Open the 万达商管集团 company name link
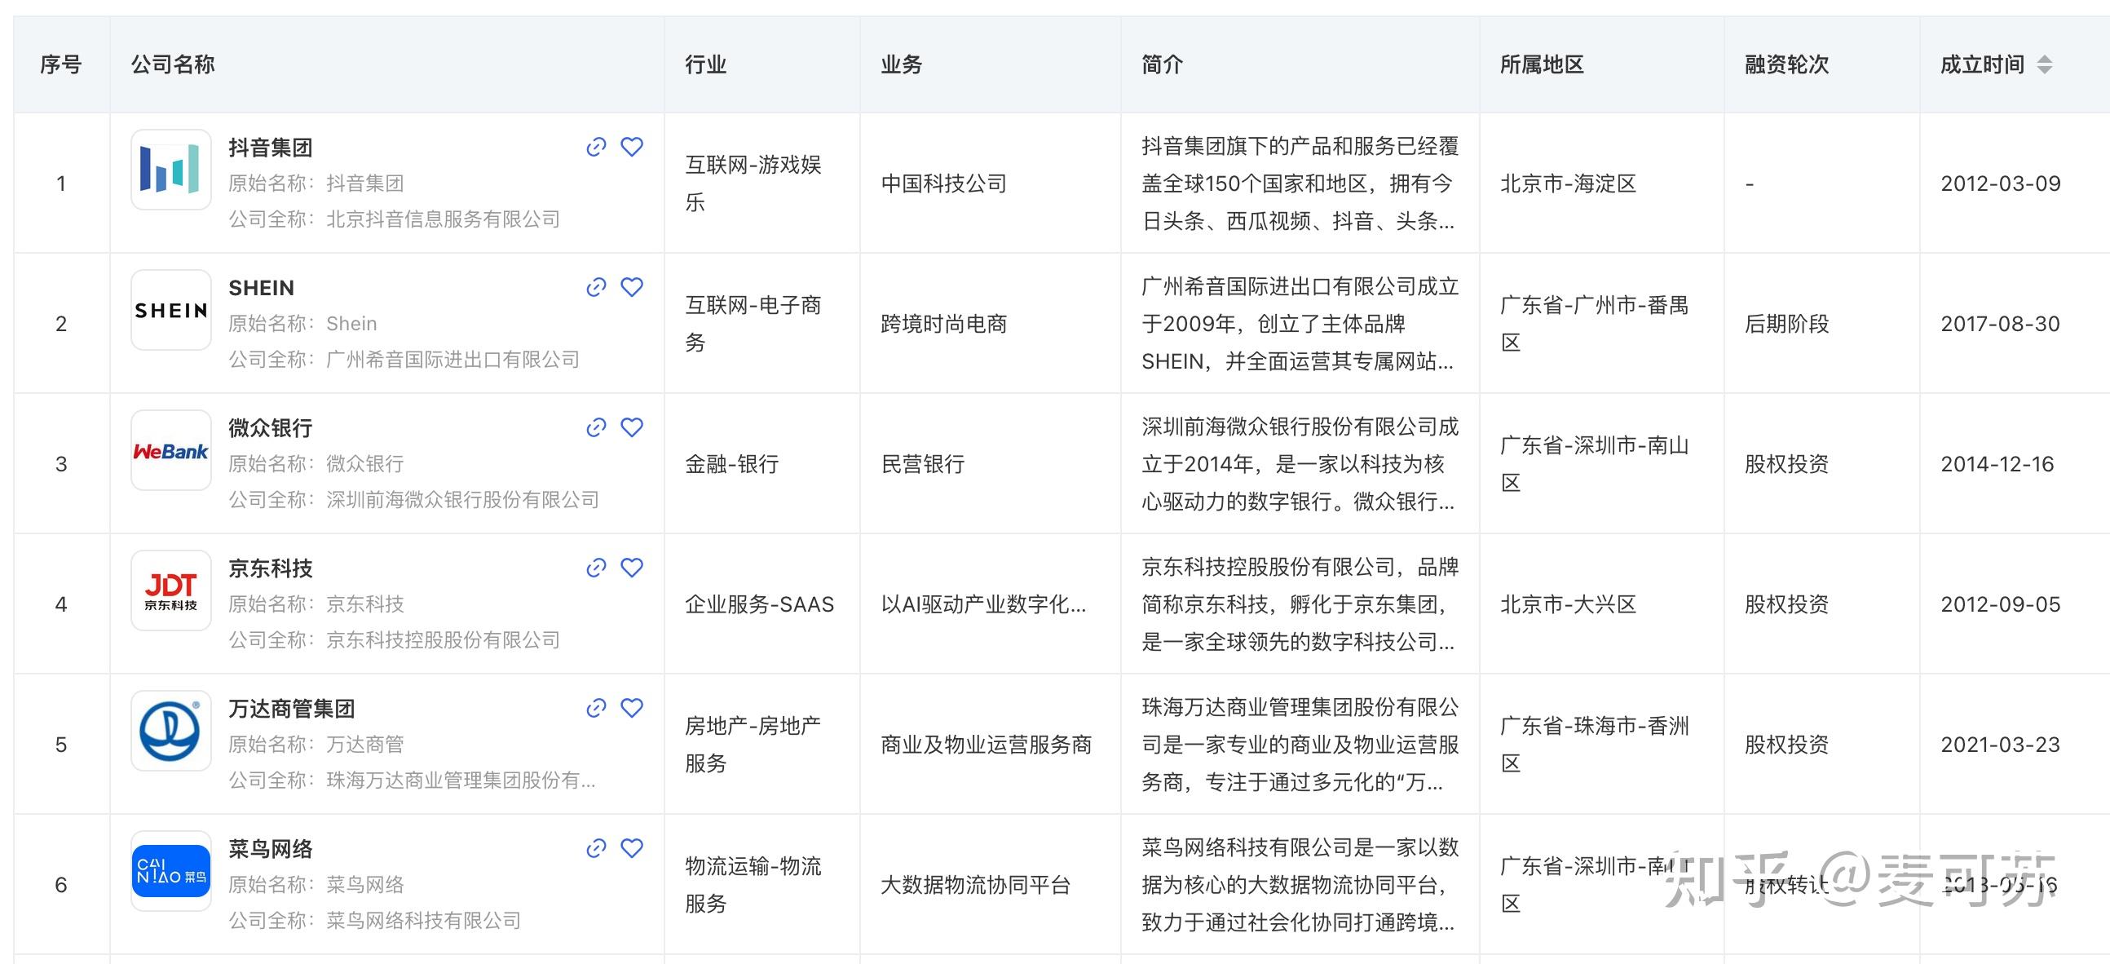 click(x=292, y=709)
